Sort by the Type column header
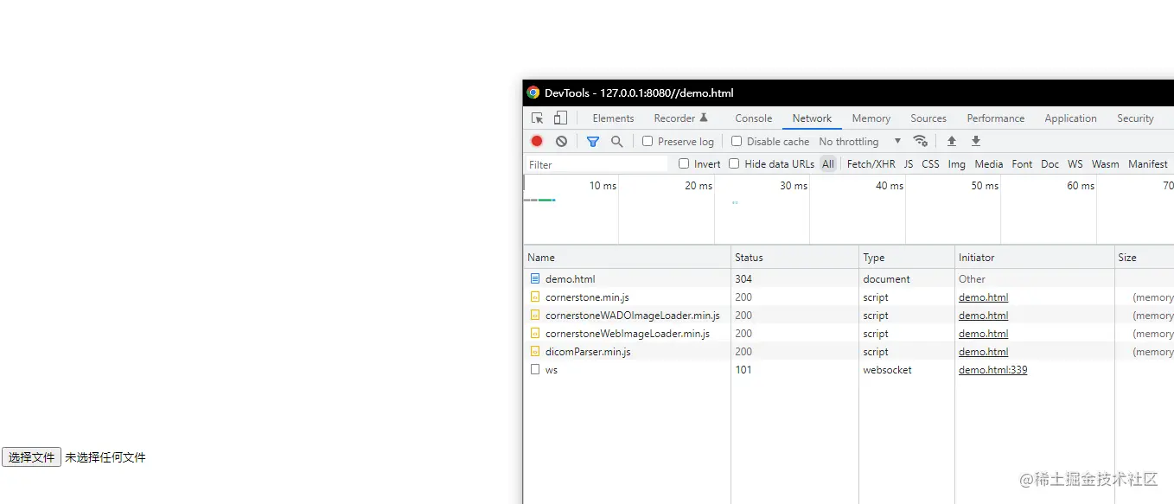 907,257
